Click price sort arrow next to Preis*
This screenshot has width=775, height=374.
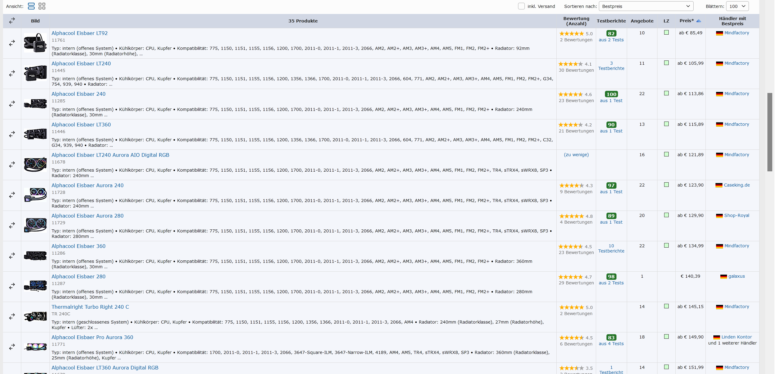pos(698,21)
